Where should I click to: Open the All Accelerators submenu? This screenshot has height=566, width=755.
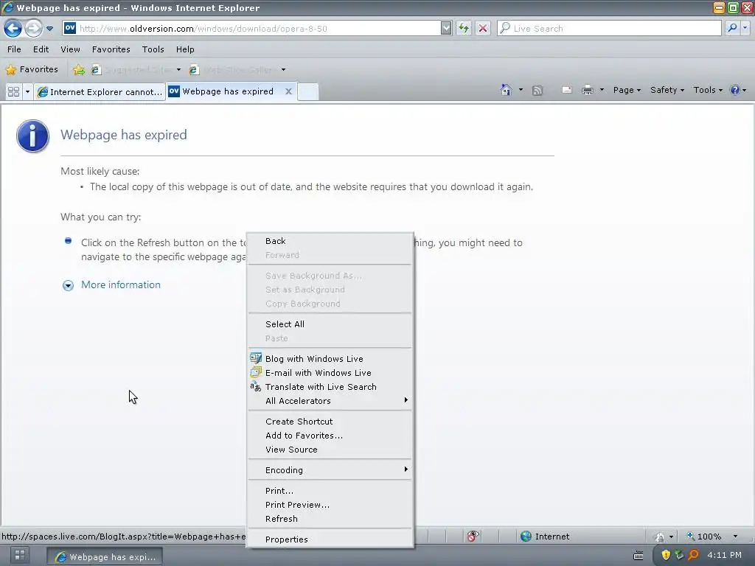[x=330, y=401]
